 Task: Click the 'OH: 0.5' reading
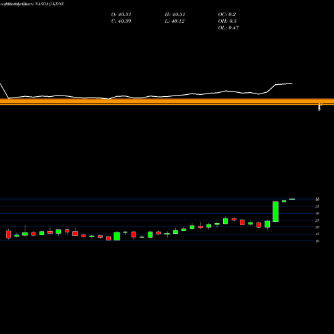[227, 21]
